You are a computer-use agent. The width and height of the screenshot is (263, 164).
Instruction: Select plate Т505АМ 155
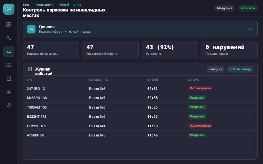[37, 107]
